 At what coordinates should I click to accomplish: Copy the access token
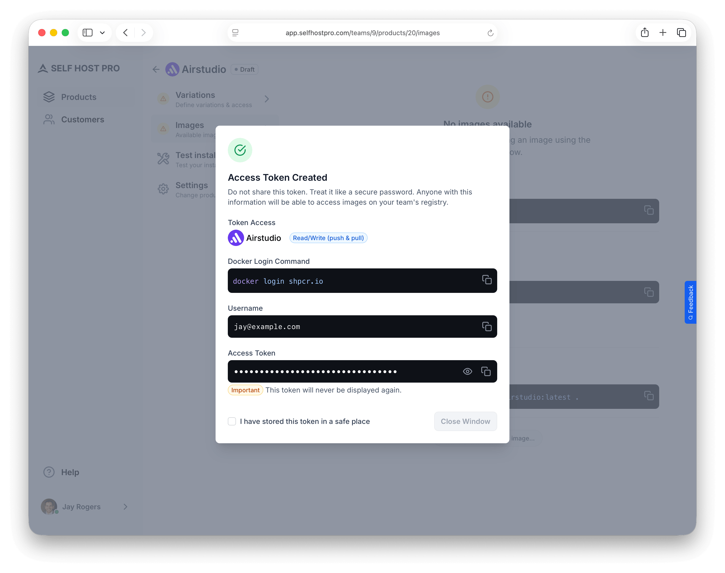click(486, 371)
